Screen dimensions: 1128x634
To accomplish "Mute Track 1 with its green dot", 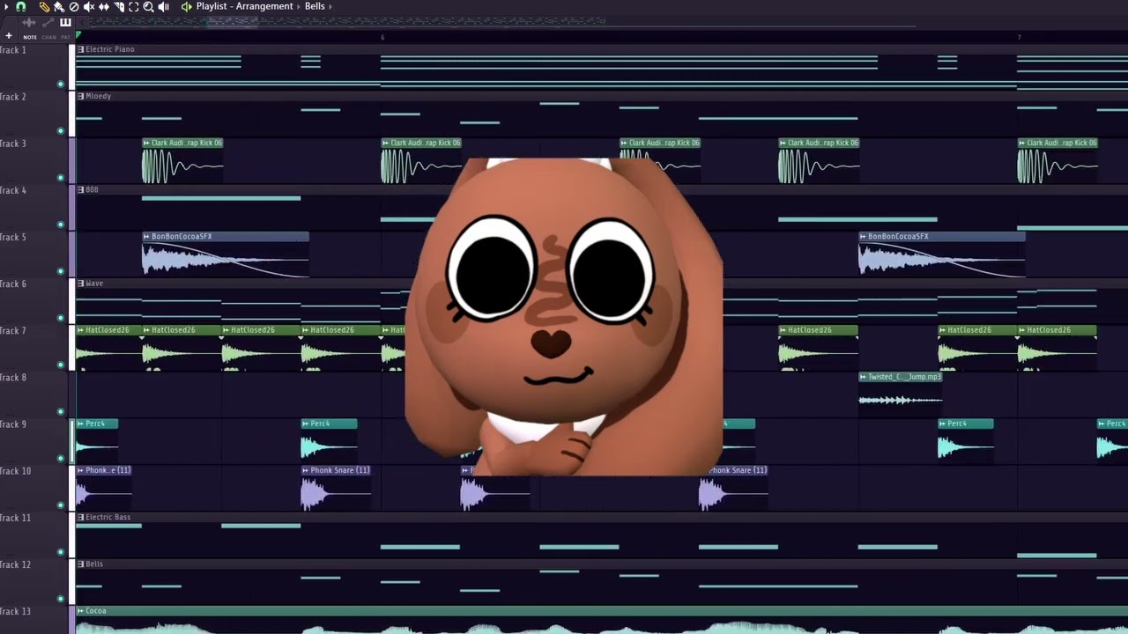I will (60, 85).
